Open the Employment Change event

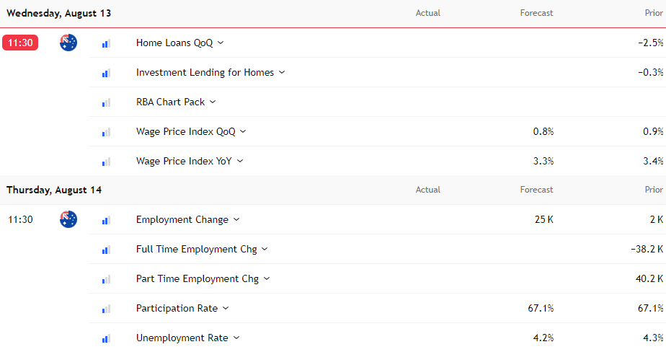pyautogui.click(x=182, y=220)
